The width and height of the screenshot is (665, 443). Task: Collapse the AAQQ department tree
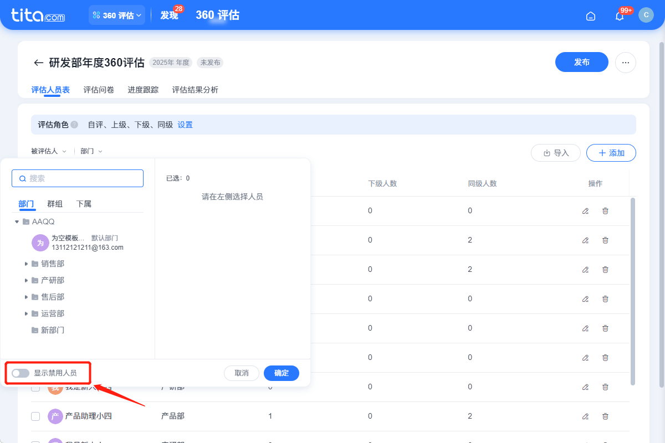pos(17,221)
